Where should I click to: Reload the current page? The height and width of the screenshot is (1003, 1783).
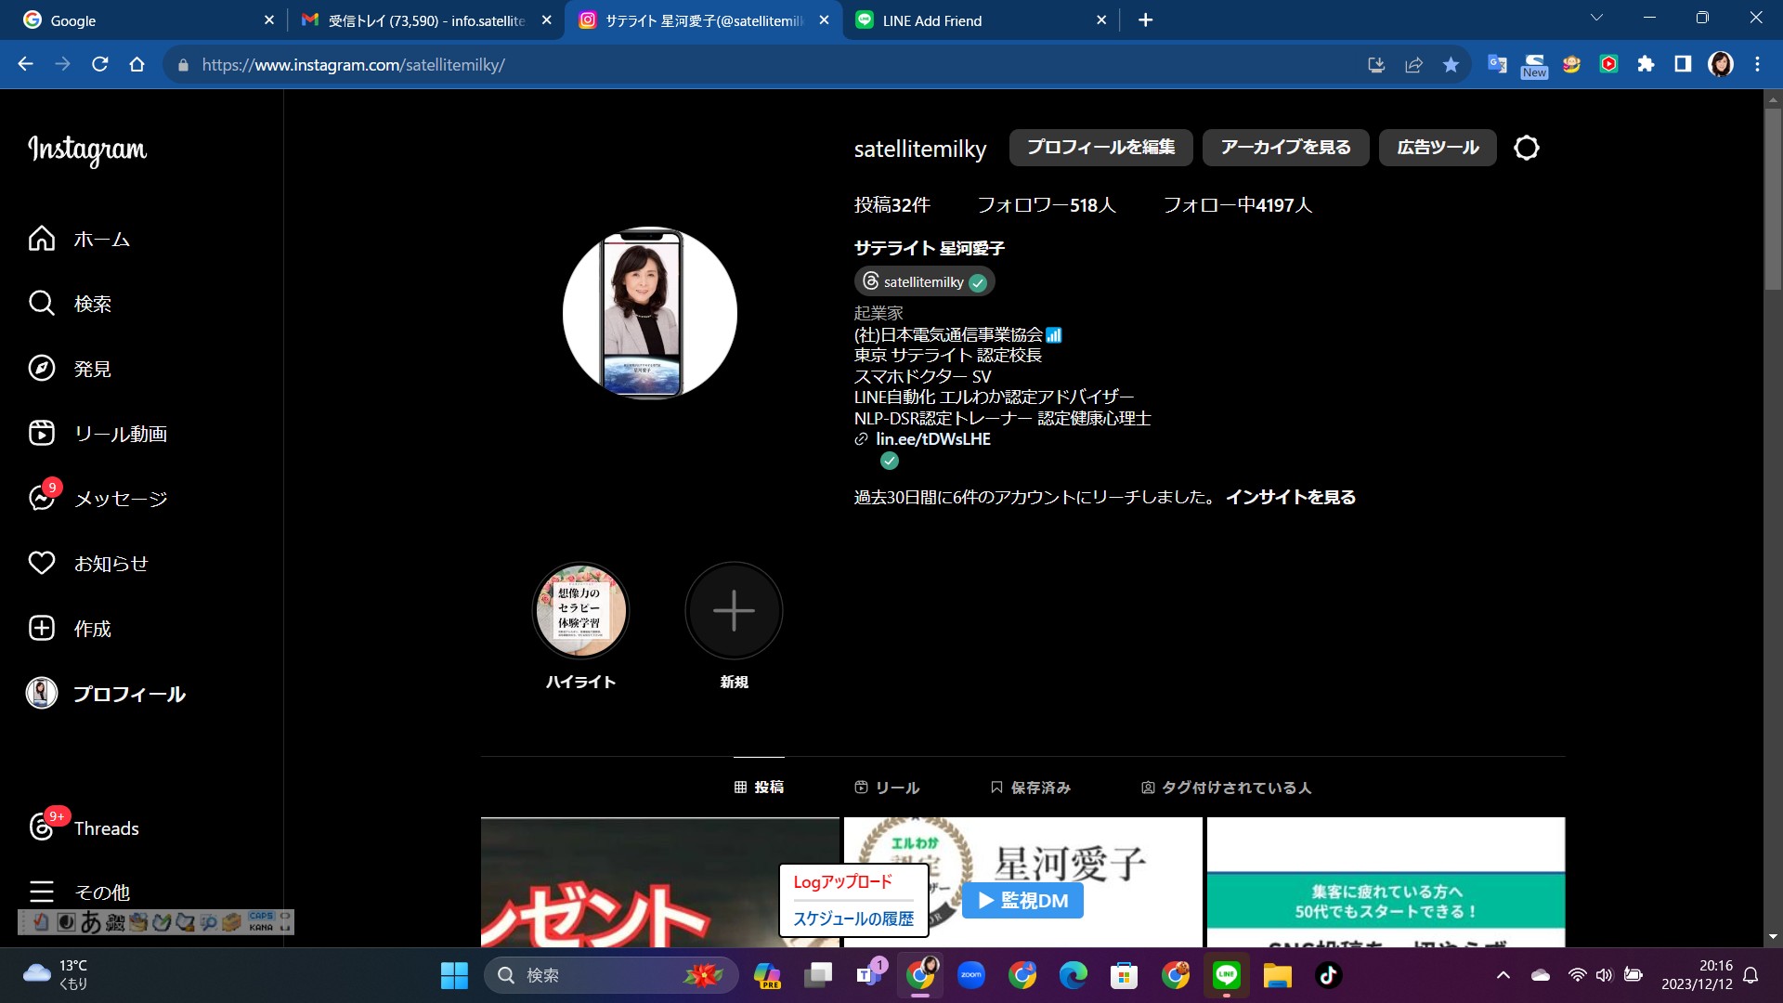tap(100, 64)
